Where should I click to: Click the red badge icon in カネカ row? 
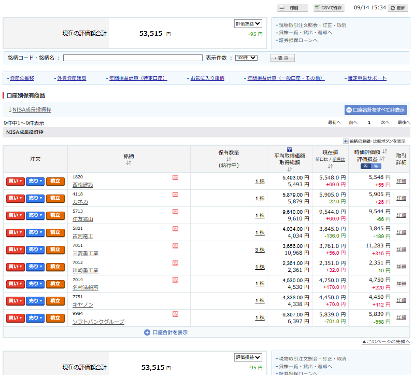175,195
